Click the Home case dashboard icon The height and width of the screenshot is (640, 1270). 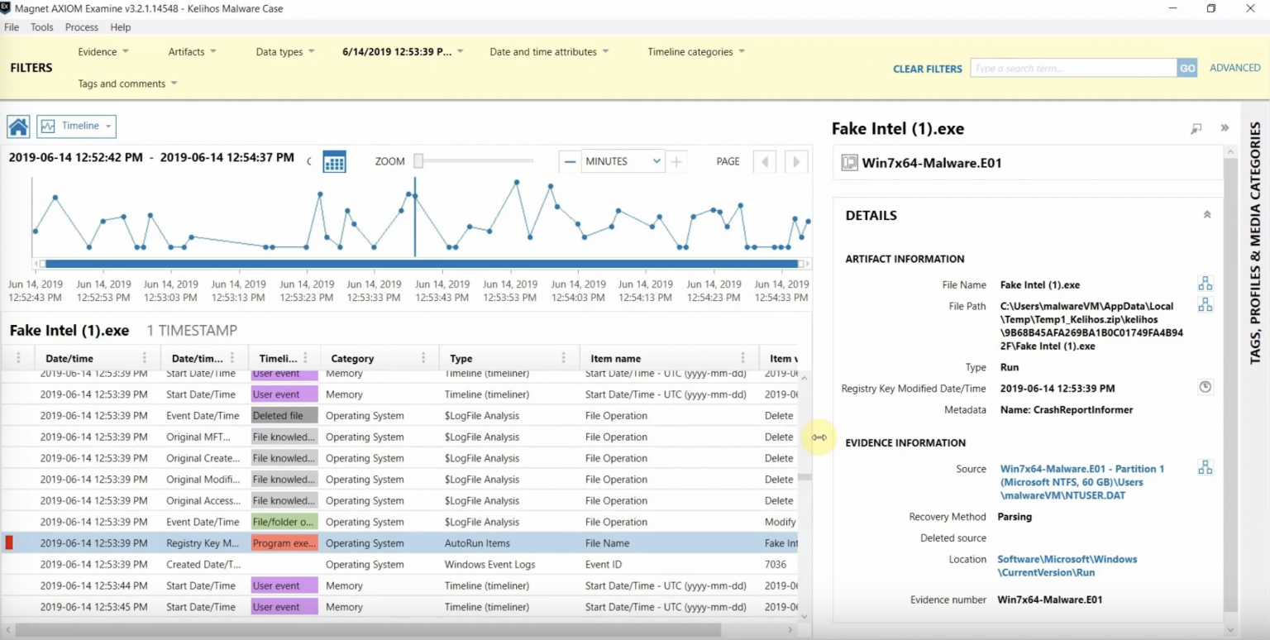click(x=18, y=126)
